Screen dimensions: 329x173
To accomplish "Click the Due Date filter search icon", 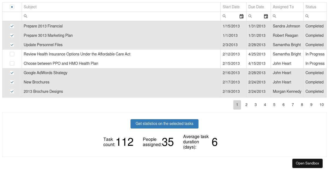I will [x=250, y=16].
